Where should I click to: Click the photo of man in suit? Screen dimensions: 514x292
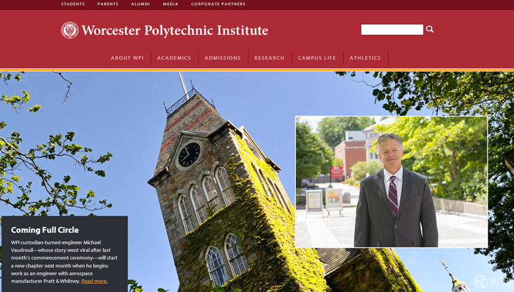point(391,182)
